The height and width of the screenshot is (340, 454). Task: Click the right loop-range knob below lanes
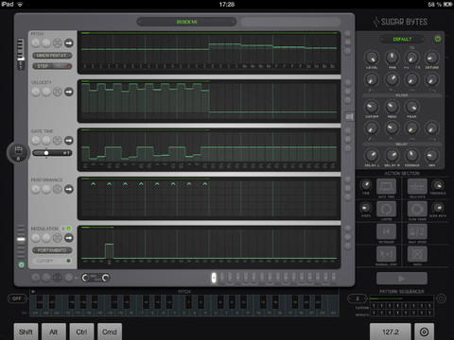106,278
